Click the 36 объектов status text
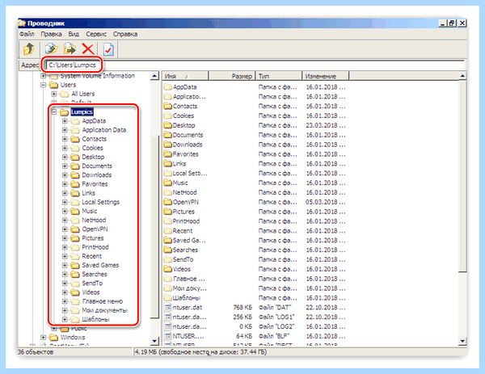Image resolution: width=485 pixels, height=374 pixels. pyautogui.click(x=36, y=352)
